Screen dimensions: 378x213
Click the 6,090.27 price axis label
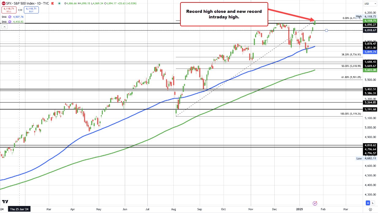[370, 24]
